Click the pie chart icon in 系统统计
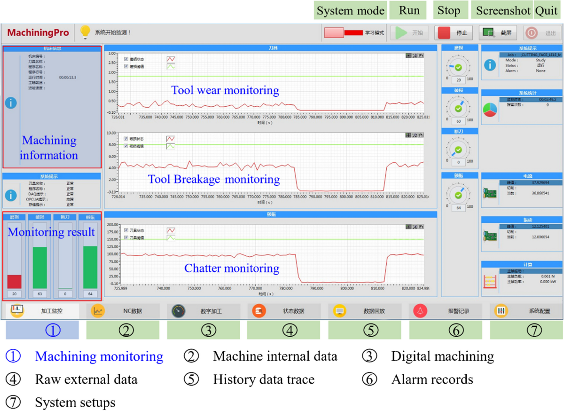Image resolution: width=564 pixels, height=411 pixels. coord(490,109)
